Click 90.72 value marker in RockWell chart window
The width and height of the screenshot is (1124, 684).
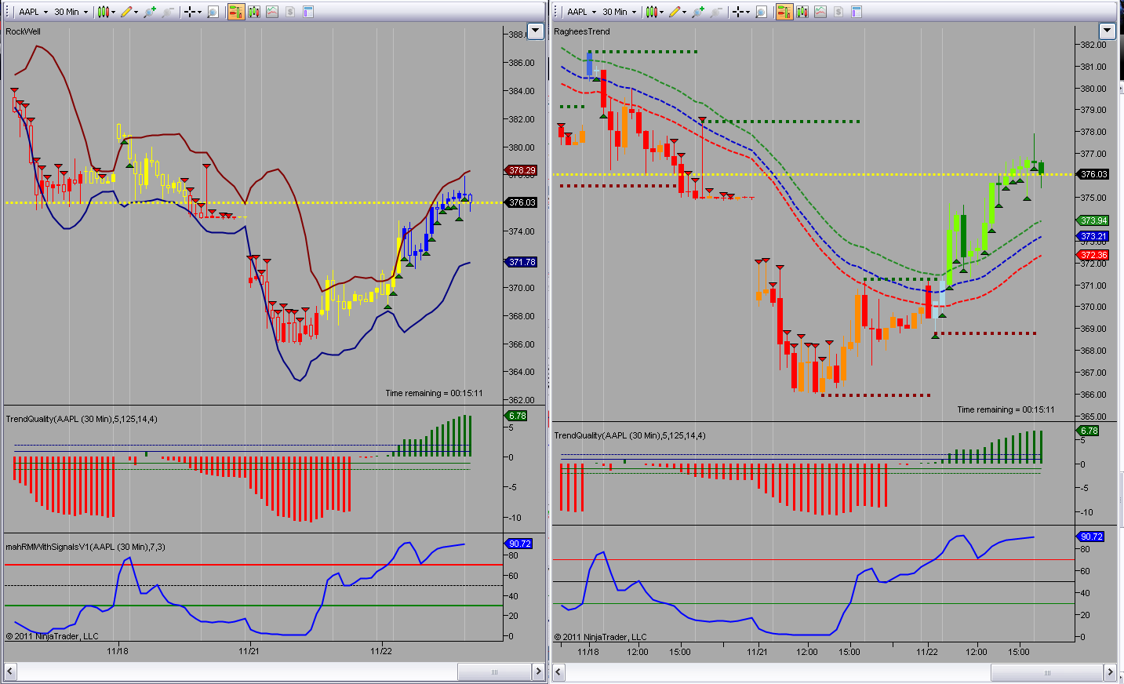(x=519, y=544)
